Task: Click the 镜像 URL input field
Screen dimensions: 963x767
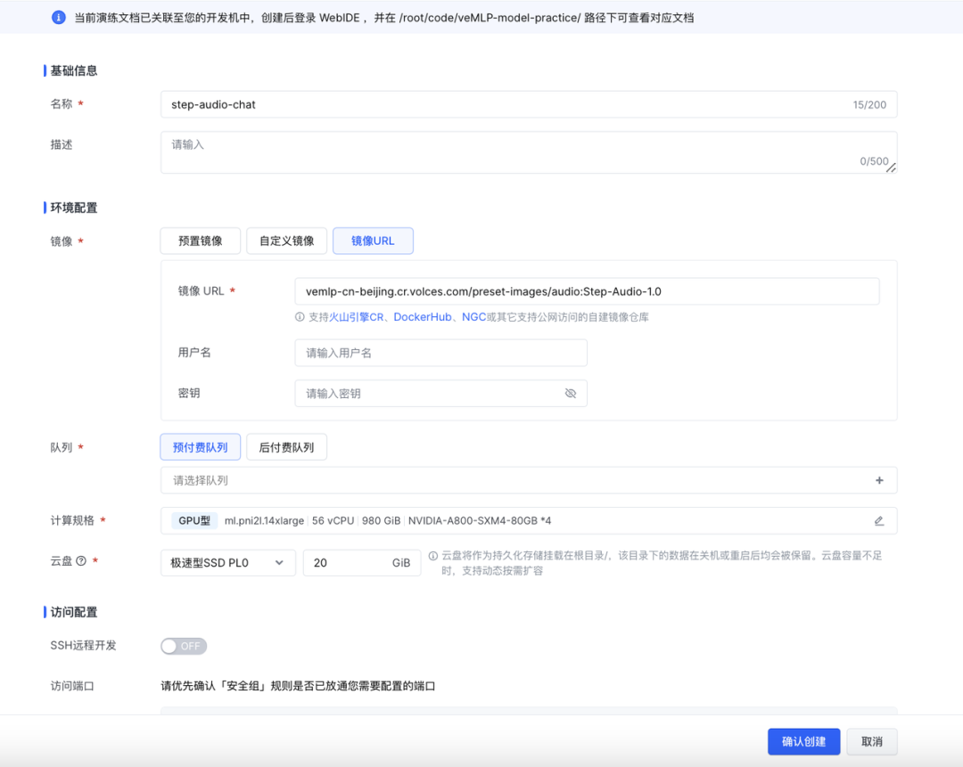Action: tap(587, 291)
